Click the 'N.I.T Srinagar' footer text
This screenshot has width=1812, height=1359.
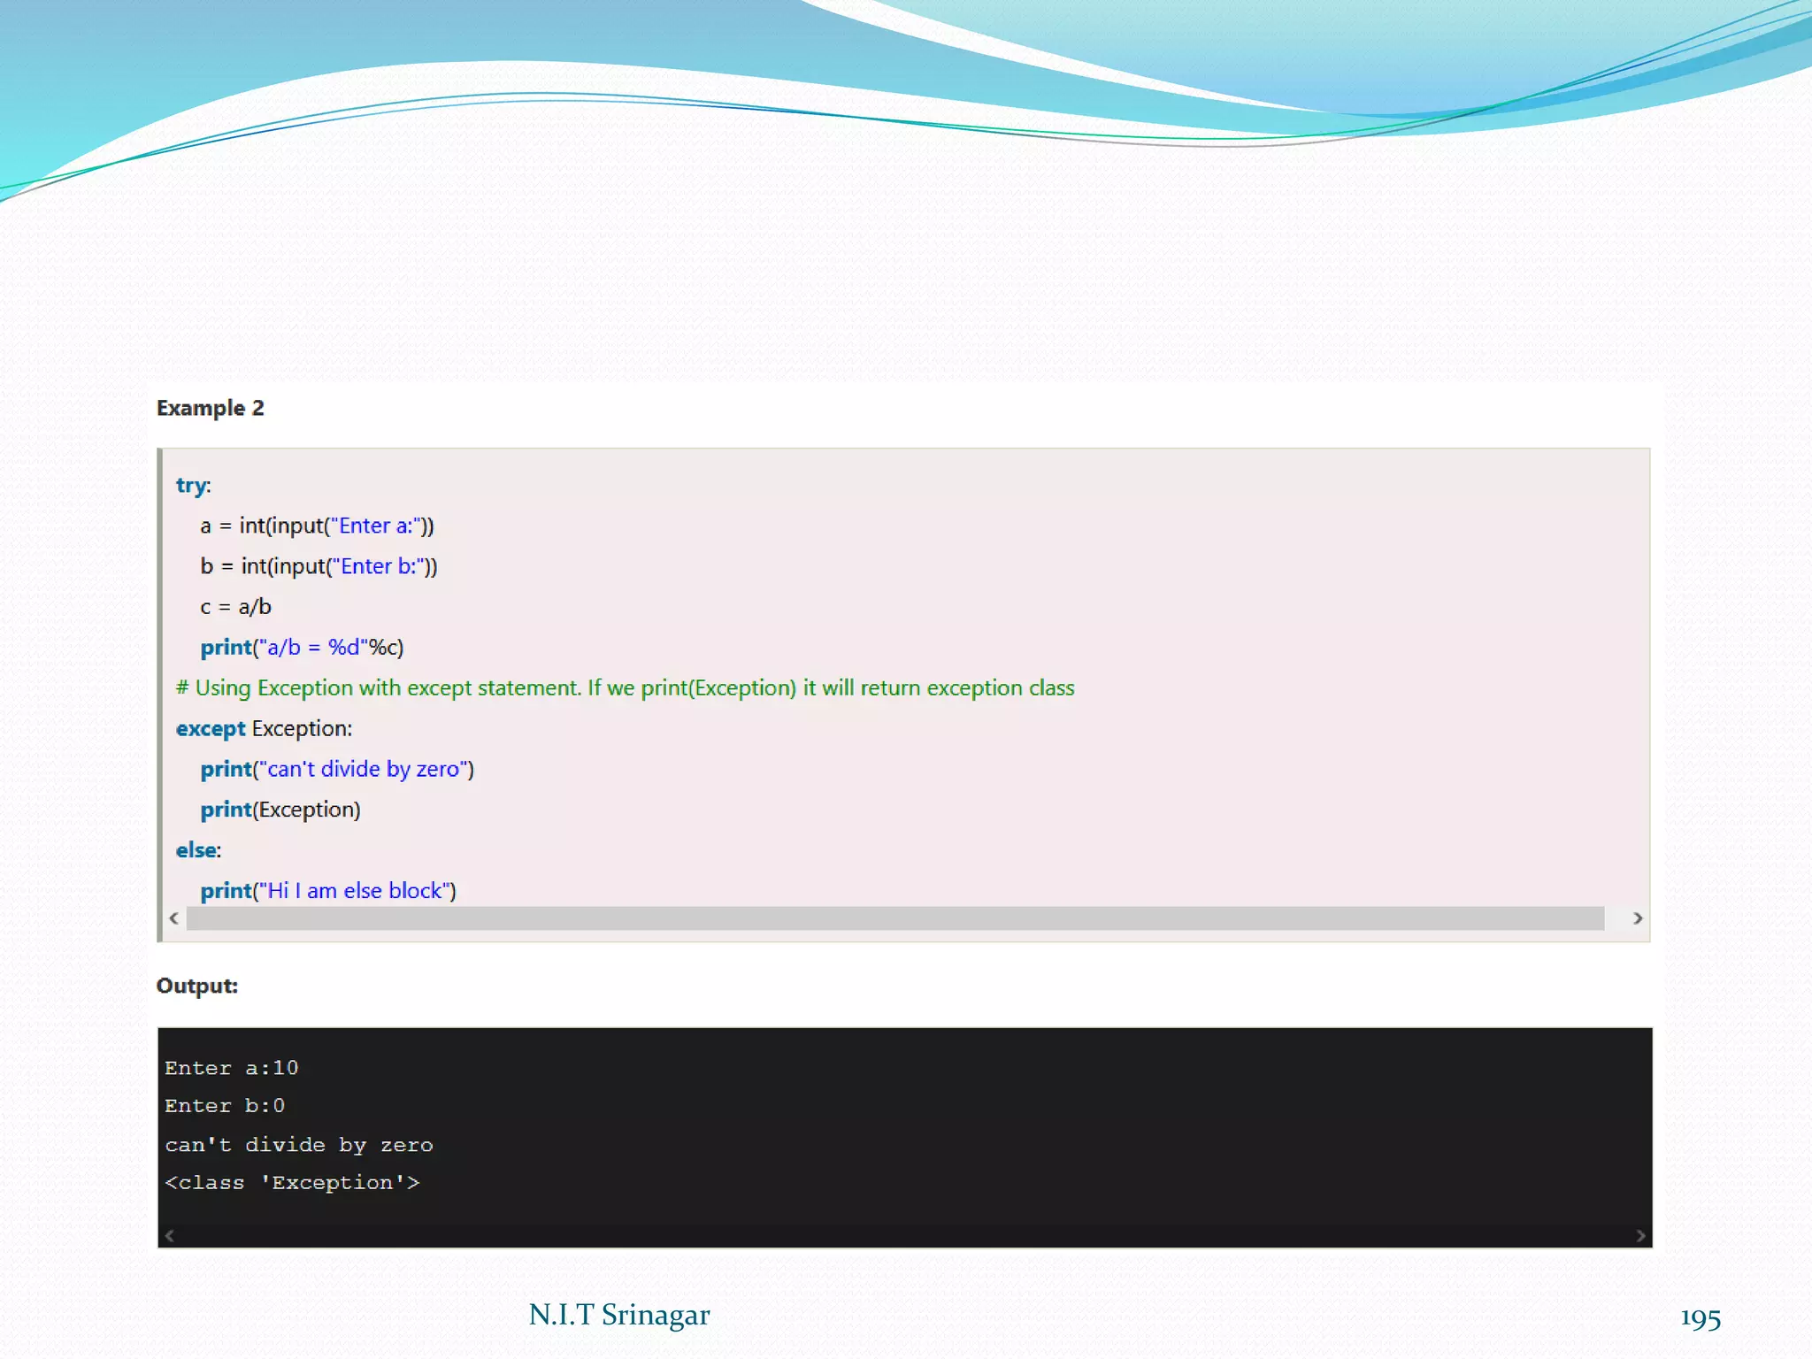(618, 1315)
